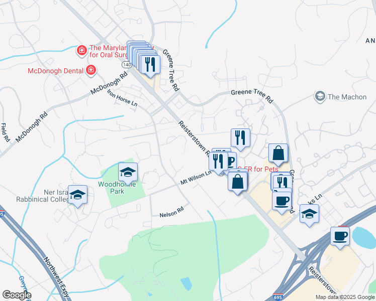The image size is (376, 301).
Task: Click the McDonogh Dental hospital pin
Action: pos(91,70)
